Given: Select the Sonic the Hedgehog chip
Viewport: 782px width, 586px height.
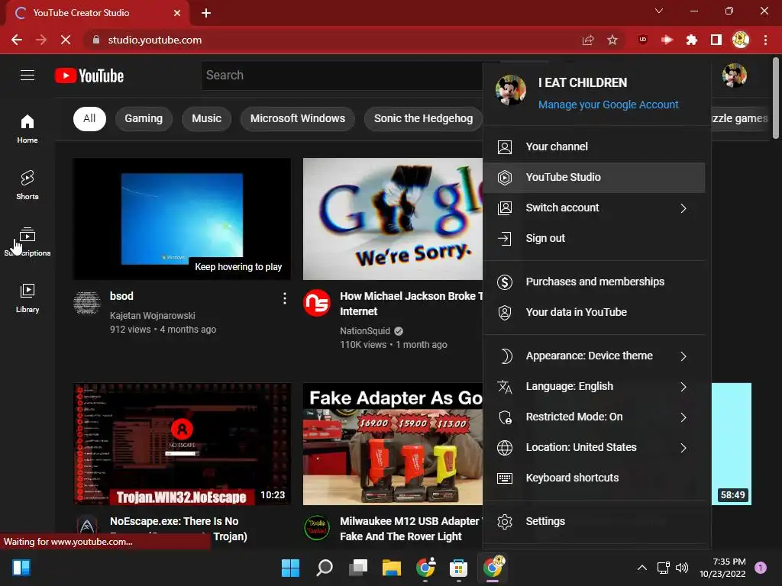Looking at the screenshot, I should pos(423,118).
